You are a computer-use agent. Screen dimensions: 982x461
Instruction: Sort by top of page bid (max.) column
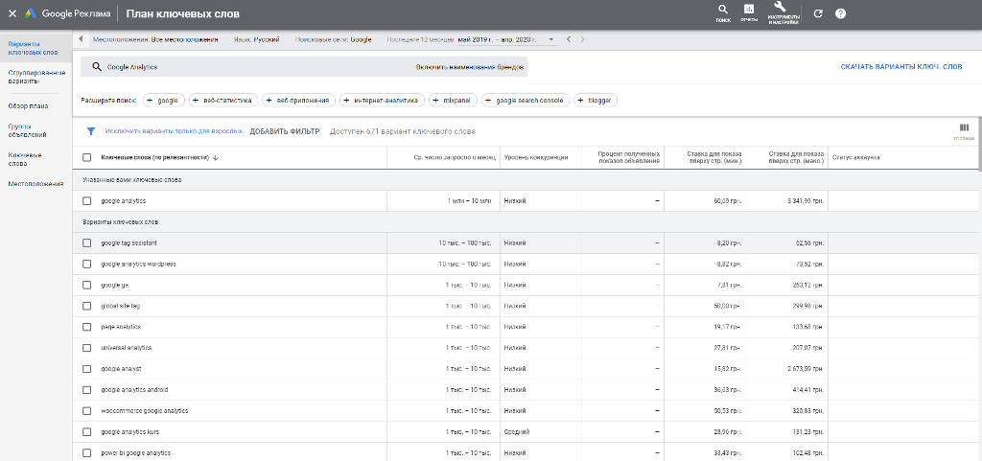[x=794, y=157]
